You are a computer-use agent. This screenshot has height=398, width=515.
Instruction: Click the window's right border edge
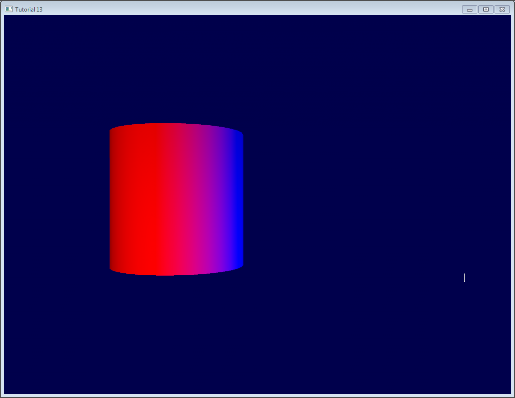512,201
